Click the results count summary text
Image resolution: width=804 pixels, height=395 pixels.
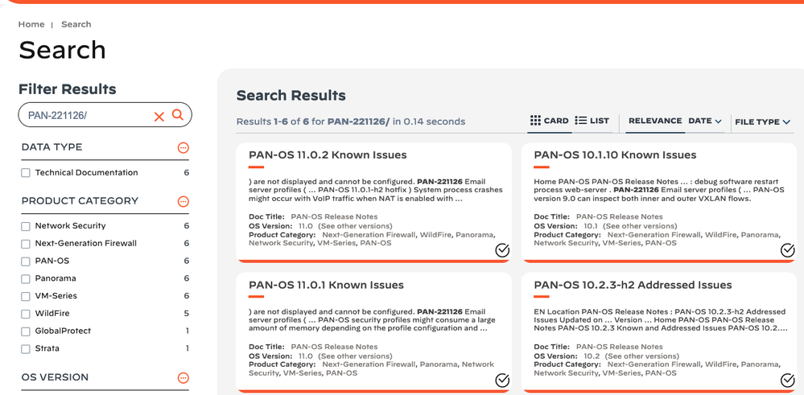(351, 121)
